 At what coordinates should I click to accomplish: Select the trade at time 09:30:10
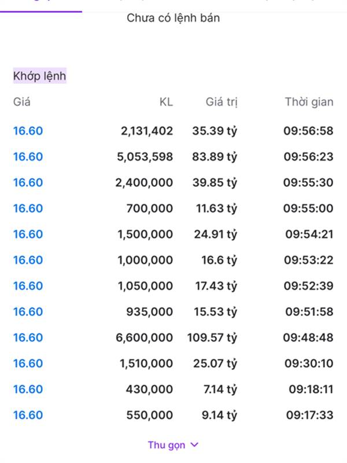coord(173,363)
